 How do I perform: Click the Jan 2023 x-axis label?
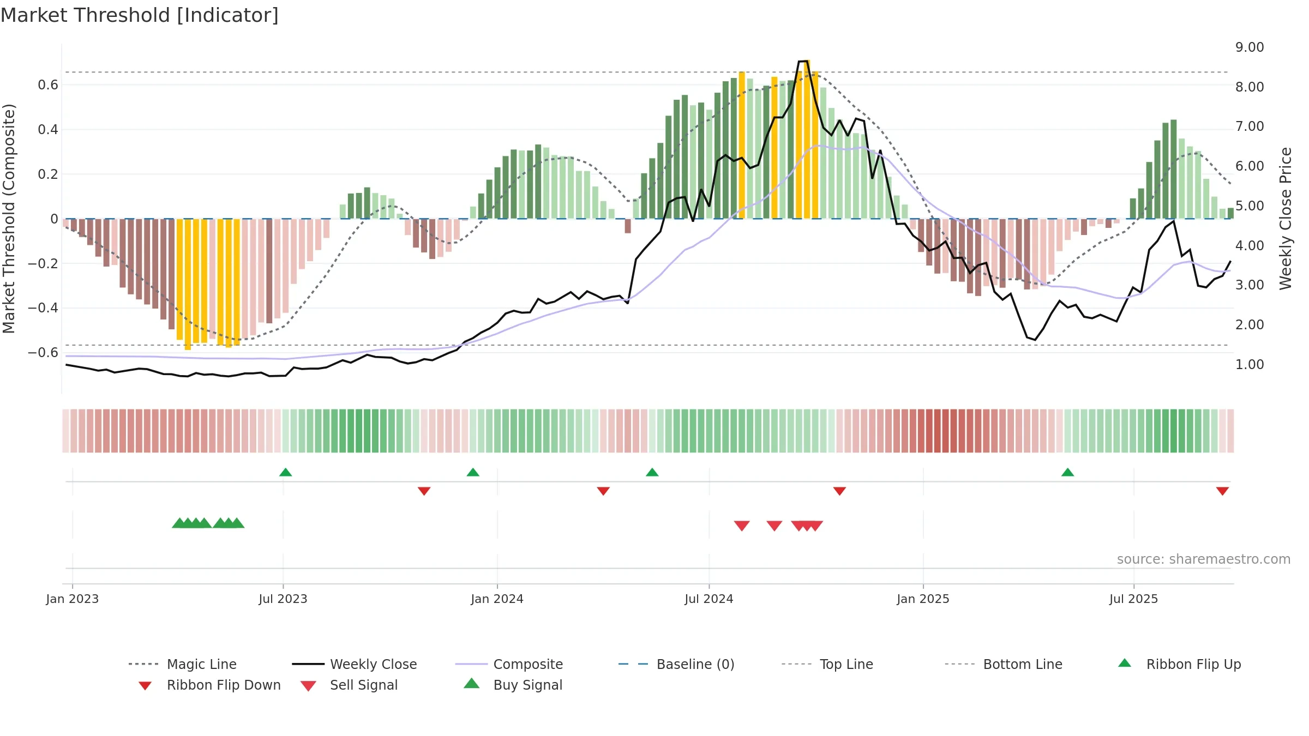73,599
